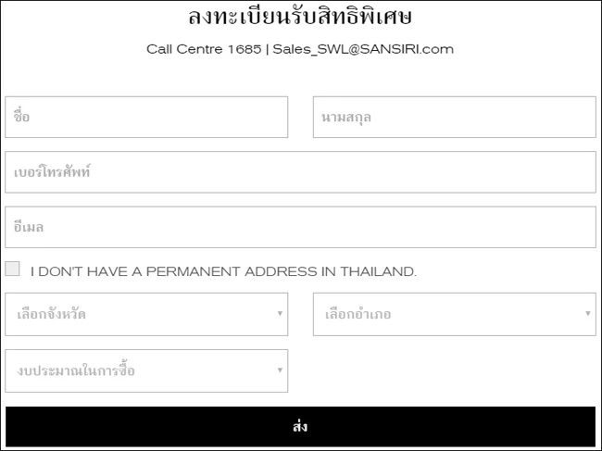
Task: Click the ชื่อ first name field
Action: point(146,118)
